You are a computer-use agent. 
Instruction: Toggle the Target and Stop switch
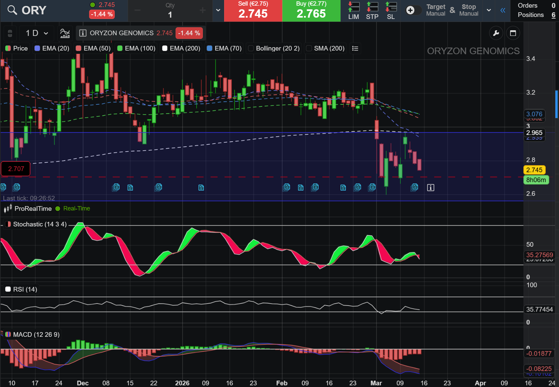point(413,10)
